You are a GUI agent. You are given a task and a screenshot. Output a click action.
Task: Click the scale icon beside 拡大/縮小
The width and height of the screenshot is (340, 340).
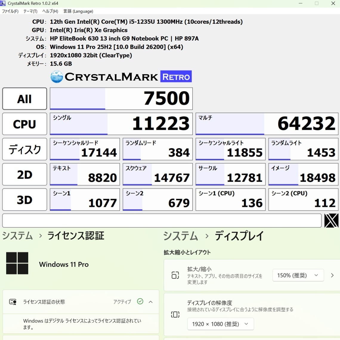tap(175, 275)
